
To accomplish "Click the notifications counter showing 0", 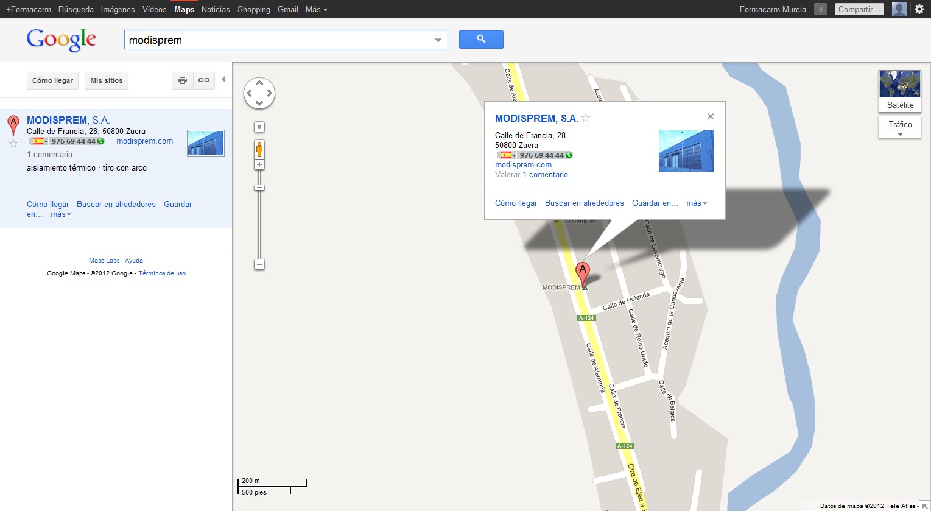I will (x=820, y=9).
